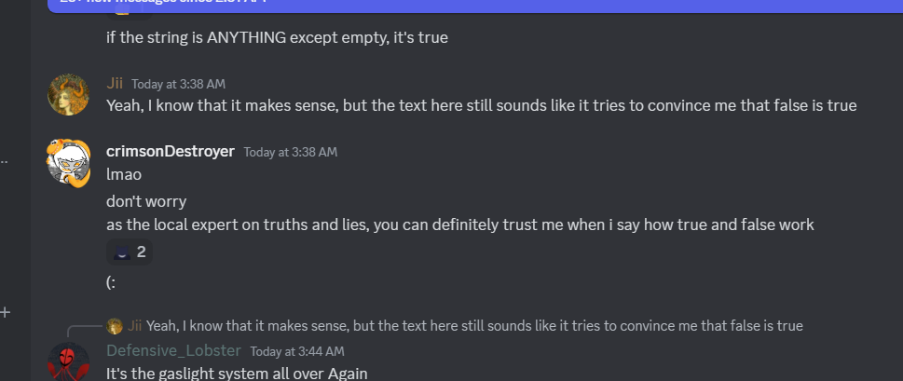Toggle the emoji reaction with count 2
The image size is (903, 381).
click(x=130, y=252)
